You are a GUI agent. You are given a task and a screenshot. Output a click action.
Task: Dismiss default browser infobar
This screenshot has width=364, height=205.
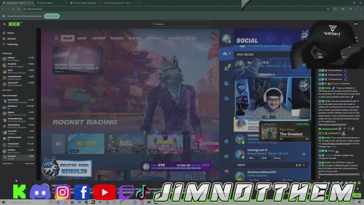pyautogui.click(x=360, y=16)
